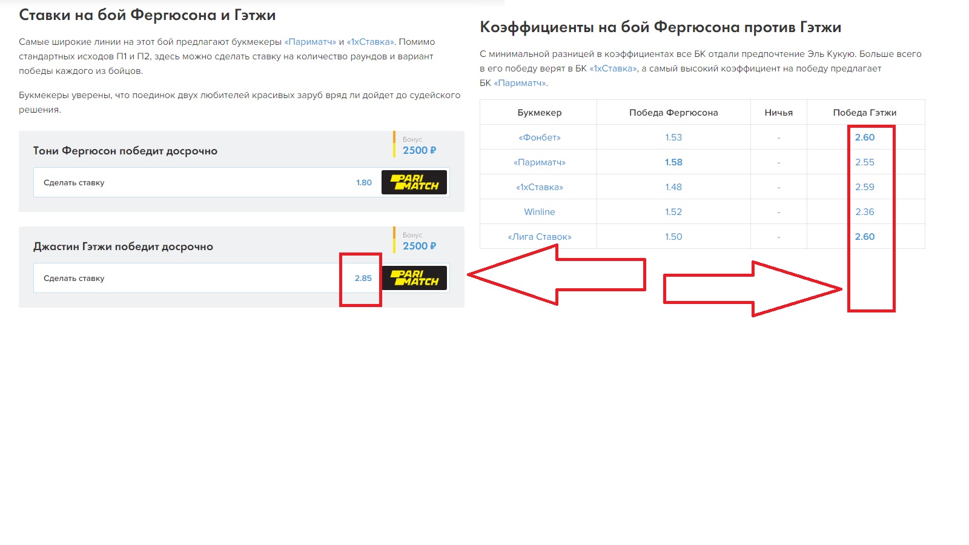Click the 'Джастин Гэтжи победит досрочно' title
Viewport: 969px width, 545px height.
click(123, 246)
